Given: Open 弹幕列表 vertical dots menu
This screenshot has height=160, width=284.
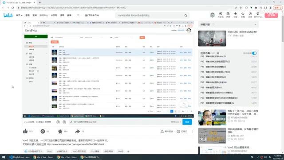Looking at the screenshot, I should [x=213, y=24].
